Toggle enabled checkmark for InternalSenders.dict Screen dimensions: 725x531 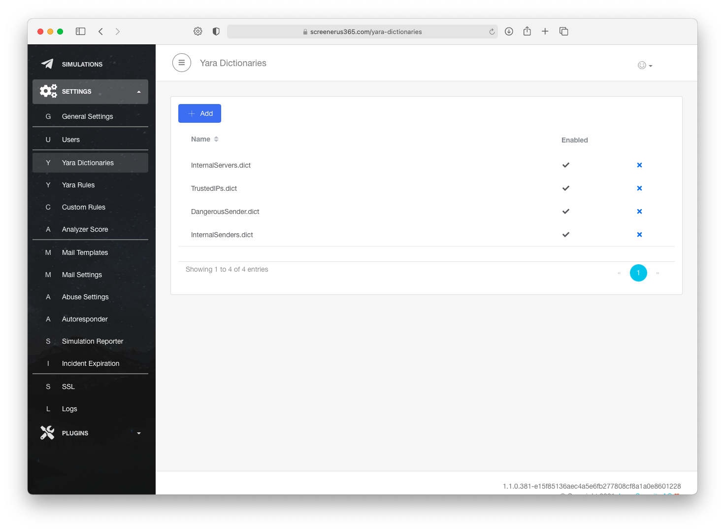(566, 235)
